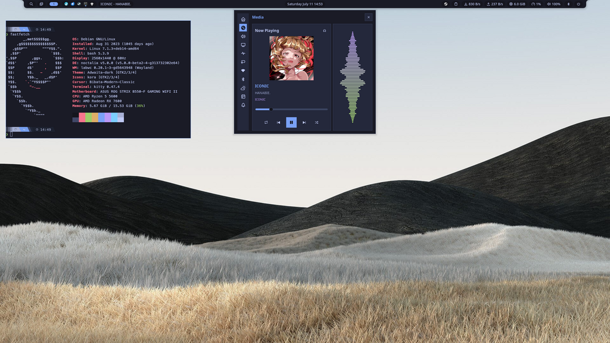Click the 237 B/s upload speed indicator
This screenshot has width=610, height=343.
(x=494, y=4)
